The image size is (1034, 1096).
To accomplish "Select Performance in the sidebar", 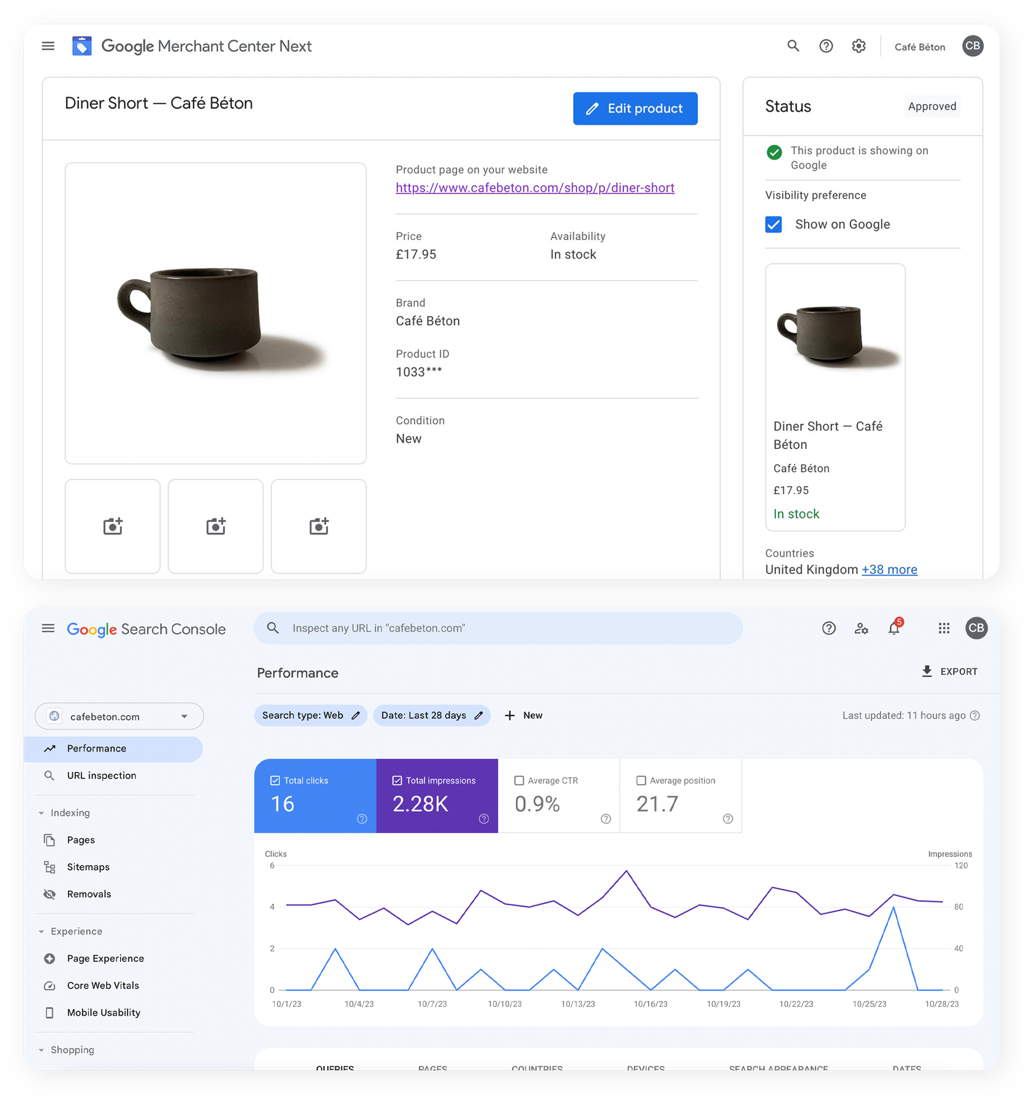I will pos(113,748).
